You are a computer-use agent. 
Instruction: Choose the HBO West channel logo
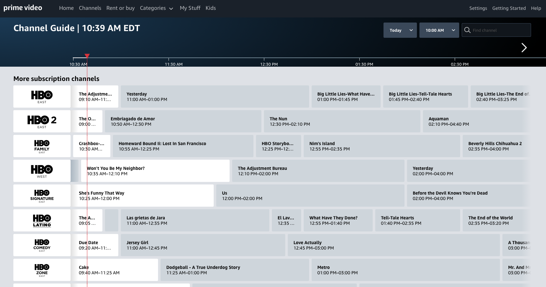click(x=42, y=171)
